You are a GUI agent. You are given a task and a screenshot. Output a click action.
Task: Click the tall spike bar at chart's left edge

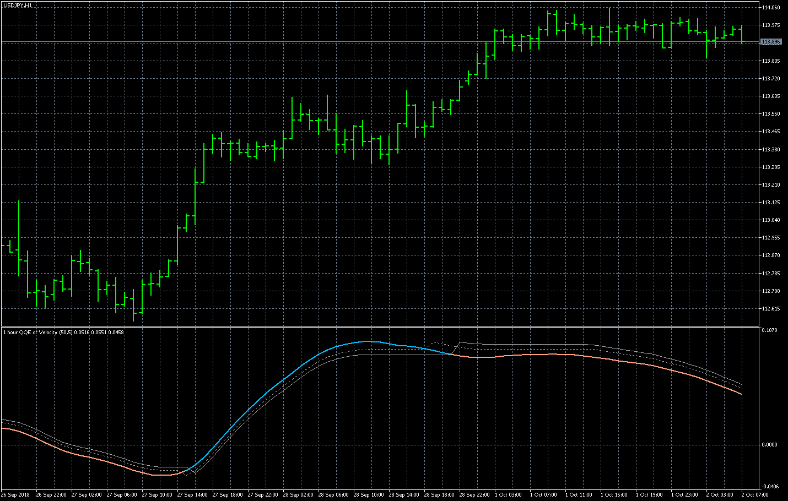[19, 237]
